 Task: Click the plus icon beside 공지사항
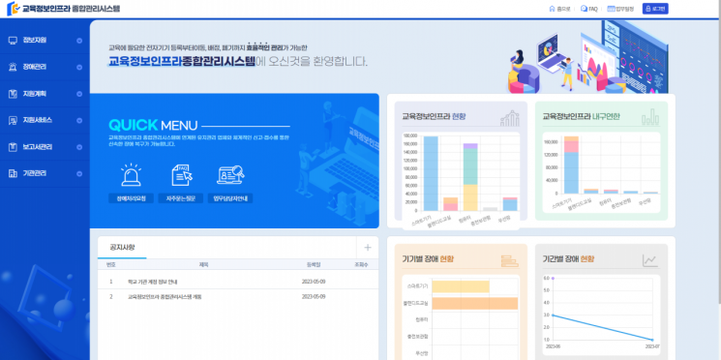[368, 248]
